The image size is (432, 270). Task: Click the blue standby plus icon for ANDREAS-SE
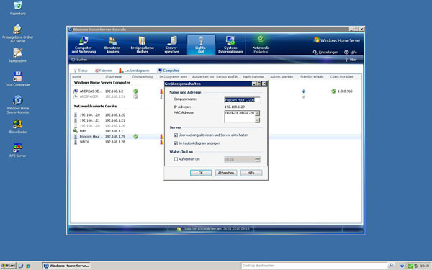[303, 91]
